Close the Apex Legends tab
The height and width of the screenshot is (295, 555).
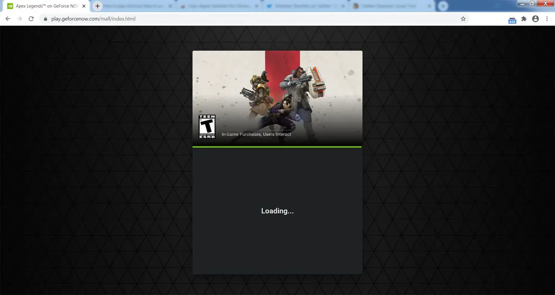83,6
